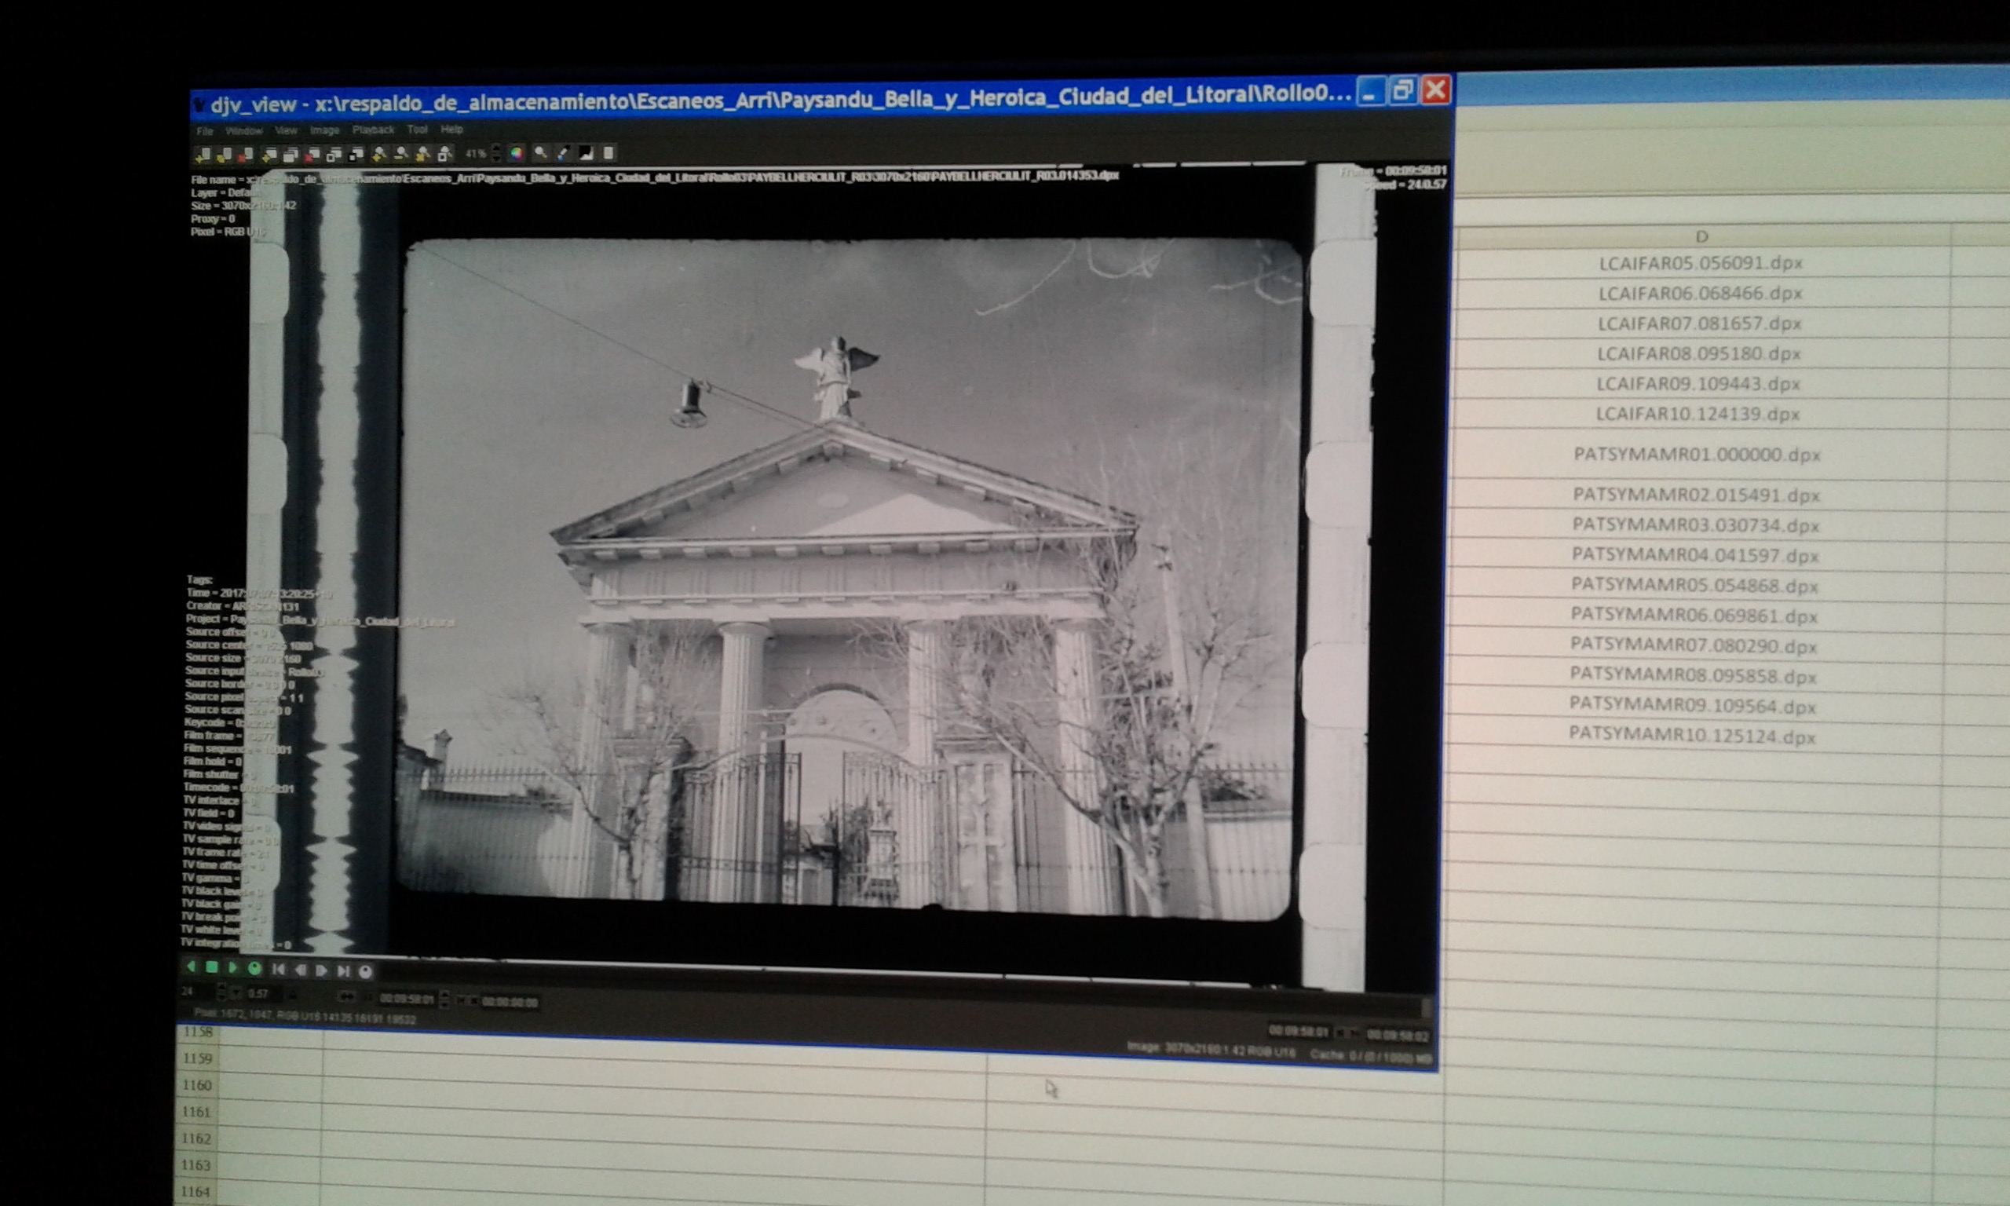The height and width of the screenshot is (1206, 2010).
Task: Open the Tool menu
Action: 417,130
